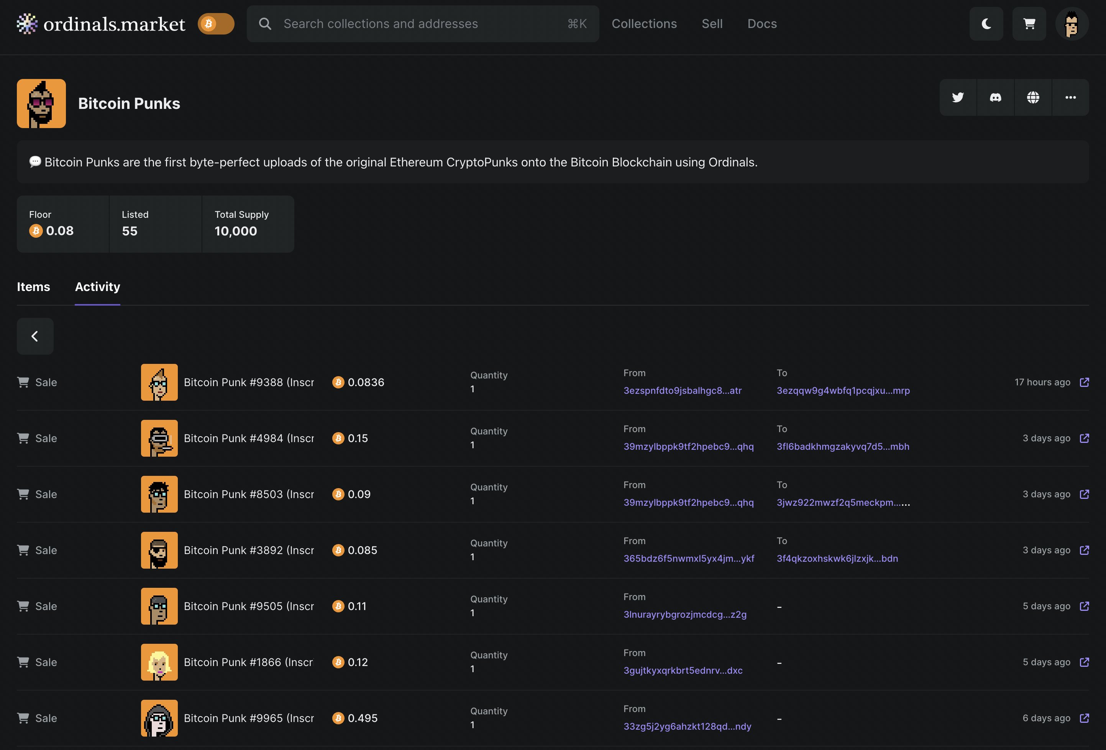
Task: Click the ordinals.market logo
Action: pyautogui.click(x=101, y=24)
